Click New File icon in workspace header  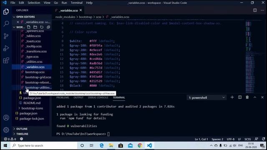(29, 27)
